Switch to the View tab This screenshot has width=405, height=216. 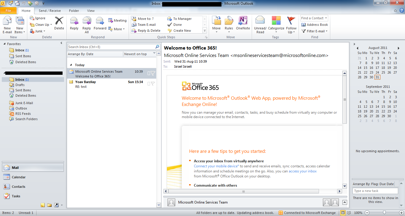(91, 11)
